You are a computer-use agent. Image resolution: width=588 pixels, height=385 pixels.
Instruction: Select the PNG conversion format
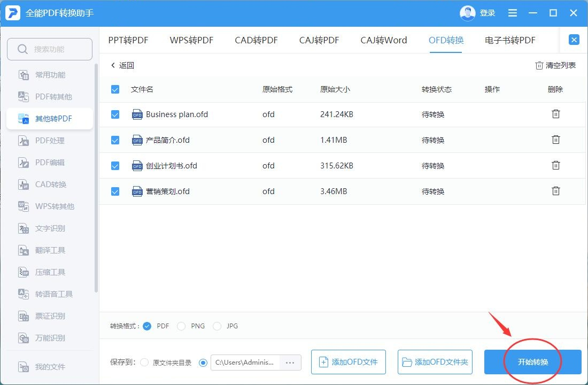pos(181,326)
